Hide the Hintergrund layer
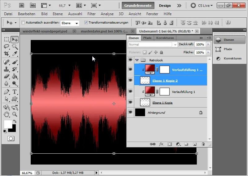 (130, 112)
